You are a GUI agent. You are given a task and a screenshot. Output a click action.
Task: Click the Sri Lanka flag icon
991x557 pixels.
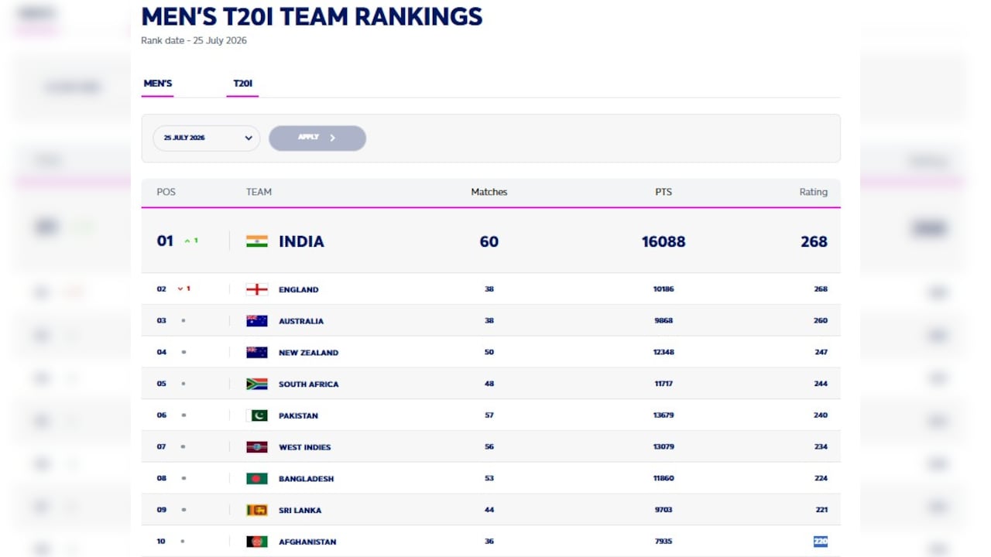click(257, 510)
